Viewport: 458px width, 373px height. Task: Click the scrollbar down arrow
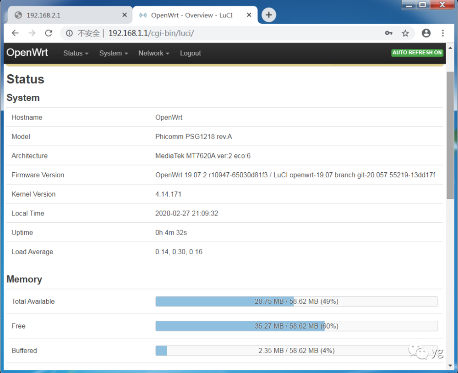point(450,365)
